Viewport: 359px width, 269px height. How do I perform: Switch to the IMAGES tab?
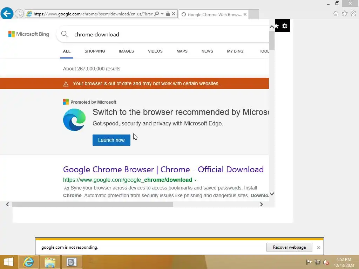126,51
